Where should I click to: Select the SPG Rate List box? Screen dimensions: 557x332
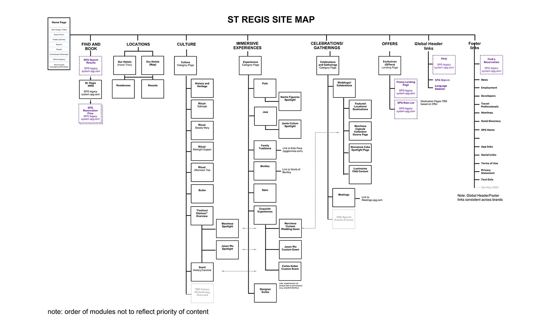[x=406, y=109]
